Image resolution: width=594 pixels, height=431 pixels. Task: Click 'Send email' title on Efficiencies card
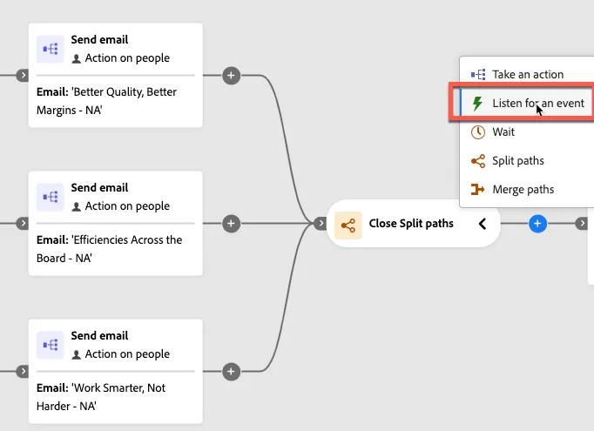pos(99,187)
